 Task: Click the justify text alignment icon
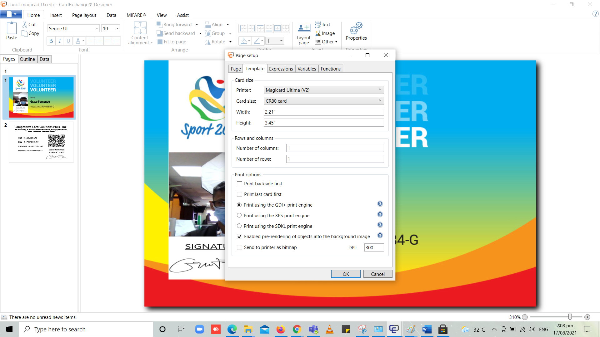click(117, 41)
